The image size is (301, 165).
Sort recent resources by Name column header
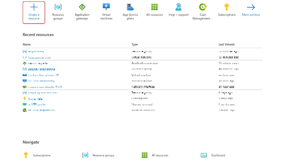click(27, 45)
